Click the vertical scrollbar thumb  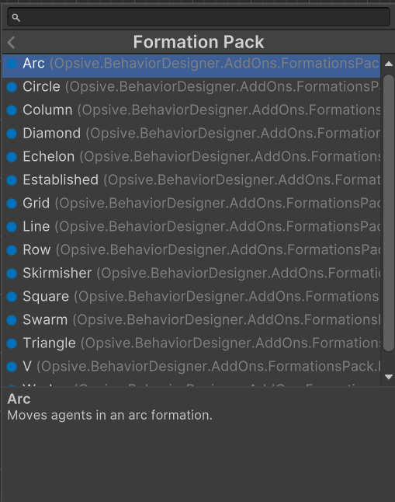coord(389,213)
